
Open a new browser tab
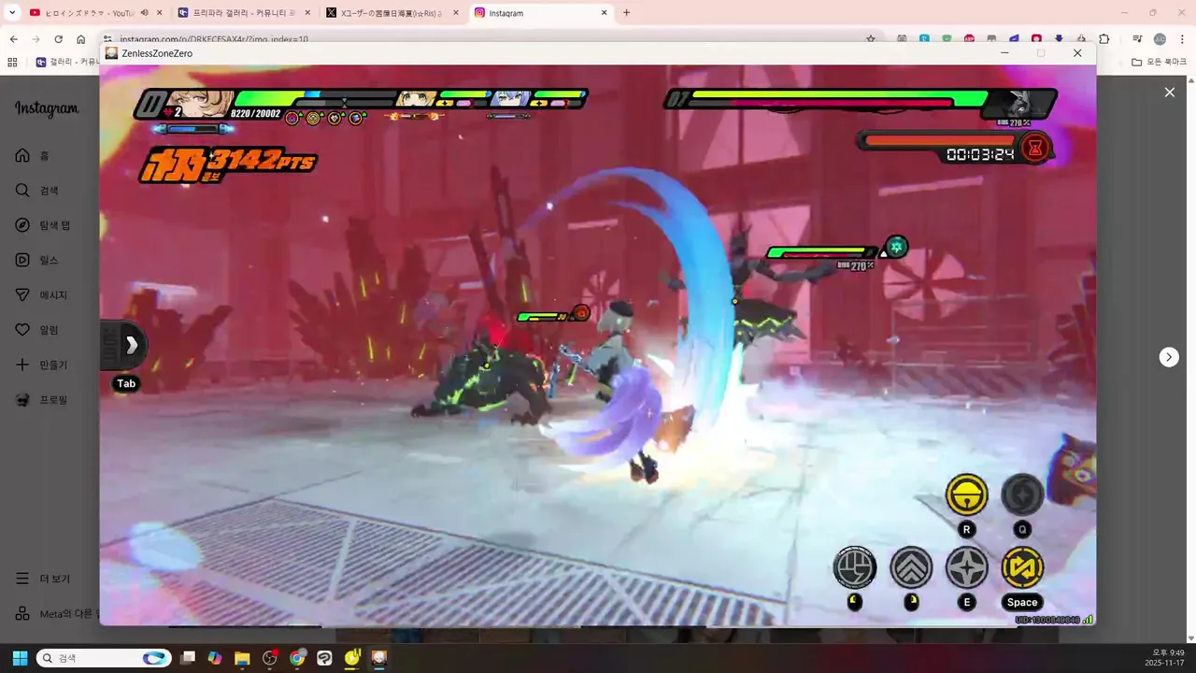[626, 13]
